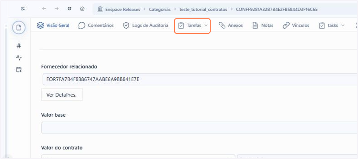Open the activity pulse icon in the sidebar

[19, 58]
